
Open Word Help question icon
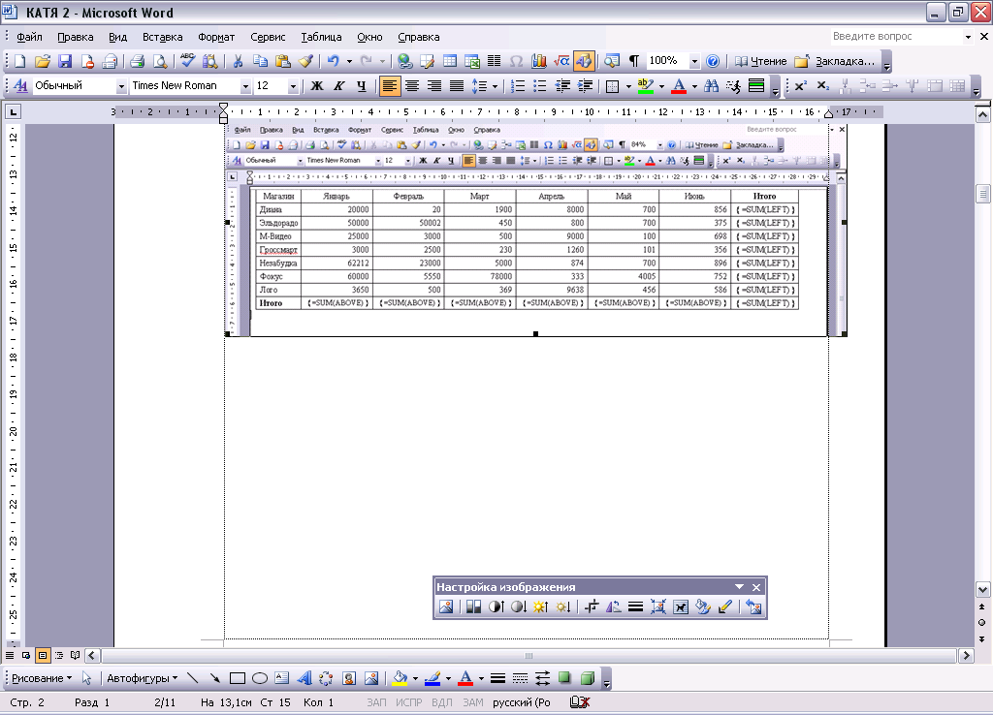click(713, 61)
